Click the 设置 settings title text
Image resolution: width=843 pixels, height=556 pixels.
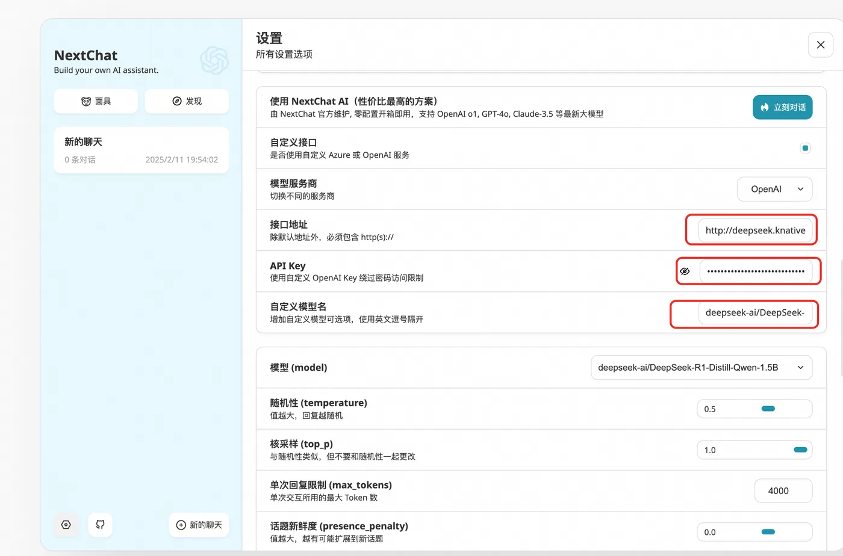tap(269, 38)
